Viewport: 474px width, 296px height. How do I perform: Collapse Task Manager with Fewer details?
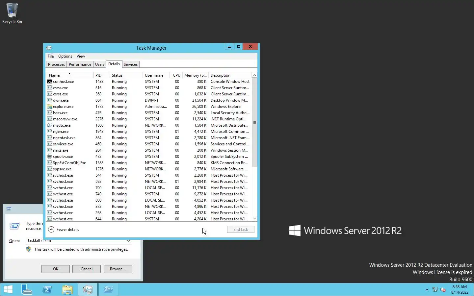(x=64, y=230)
